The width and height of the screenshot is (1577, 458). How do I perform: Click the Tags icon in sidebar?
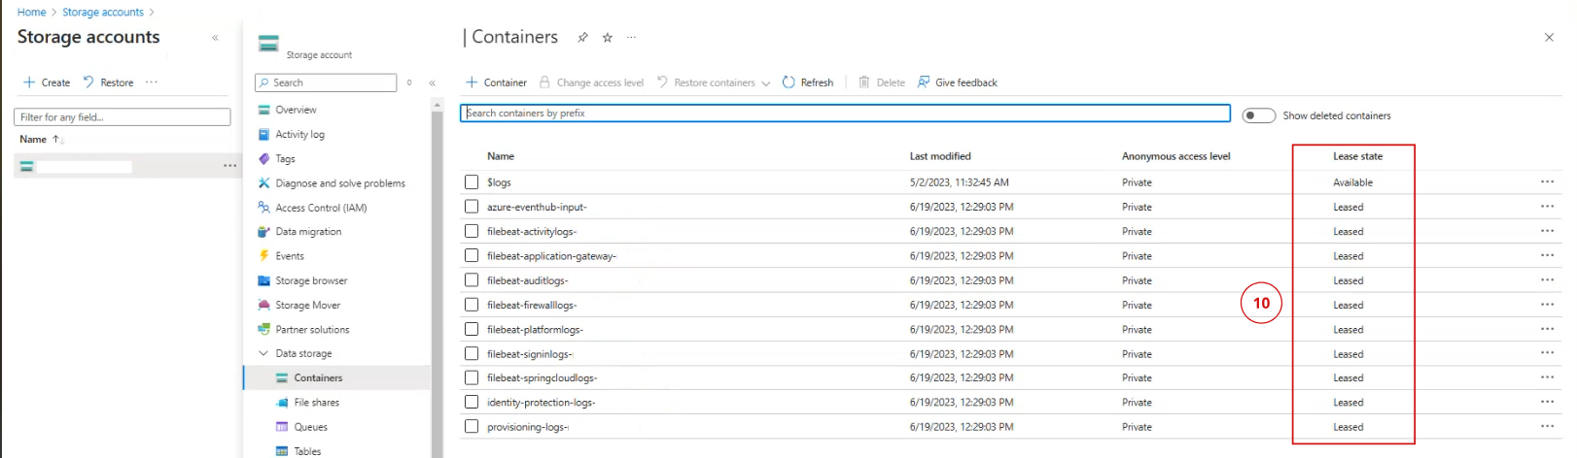(x=263, y=158)
